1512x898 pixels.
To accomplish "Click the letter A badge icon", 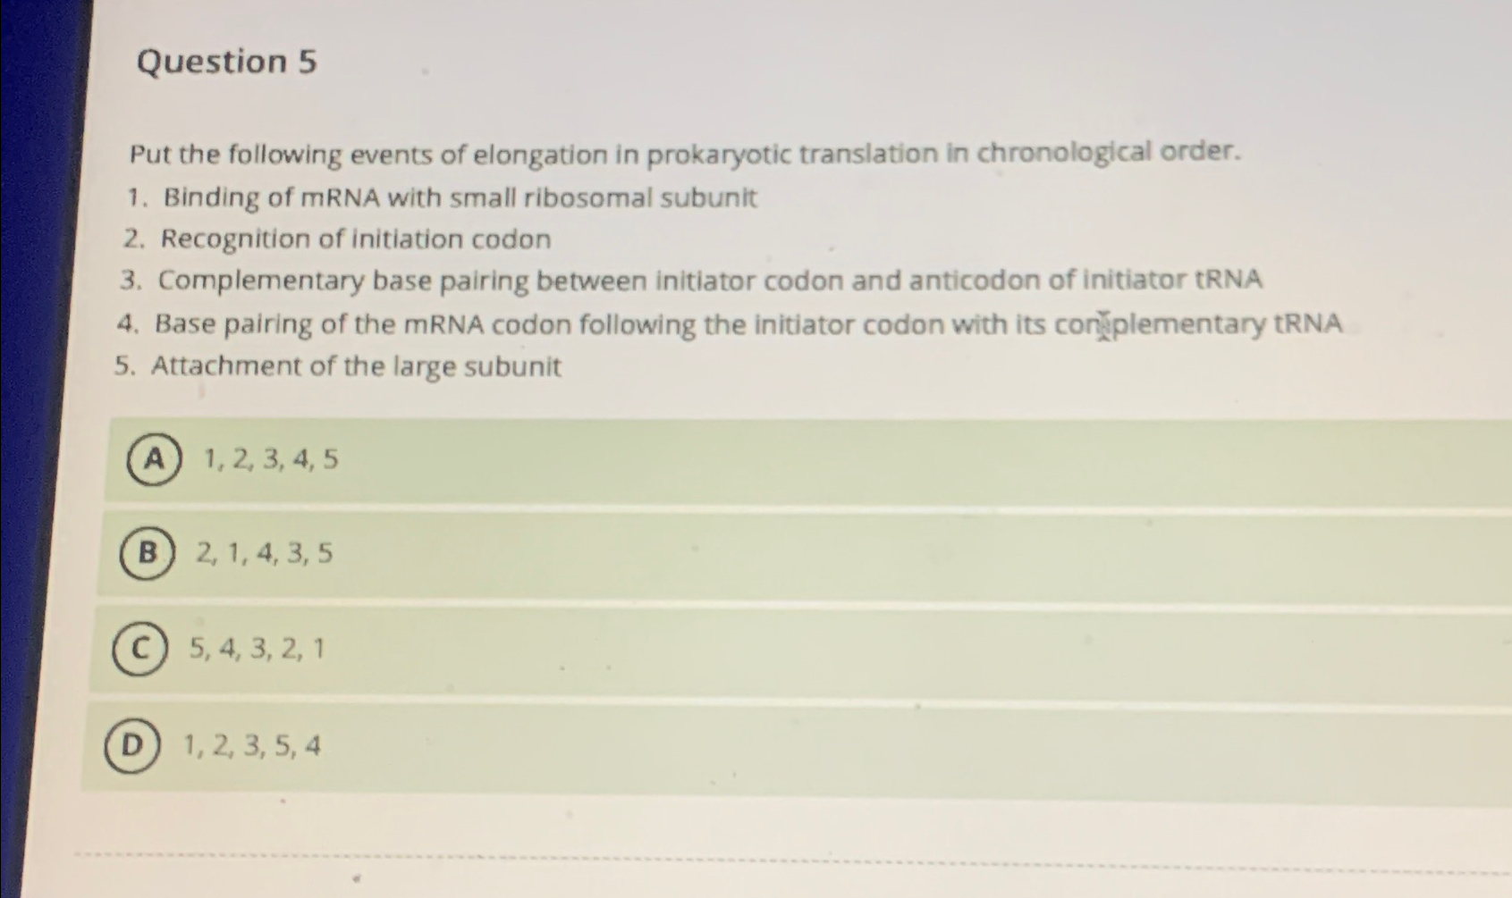I will click(x=154, y=459).
